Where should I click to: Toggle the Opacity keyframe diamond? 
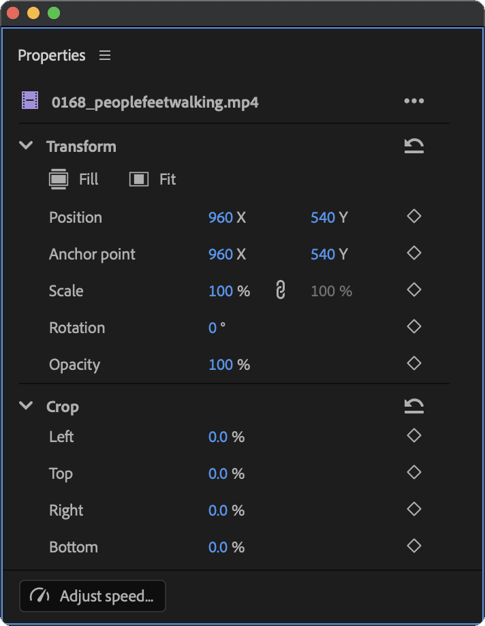pos(414,363)
